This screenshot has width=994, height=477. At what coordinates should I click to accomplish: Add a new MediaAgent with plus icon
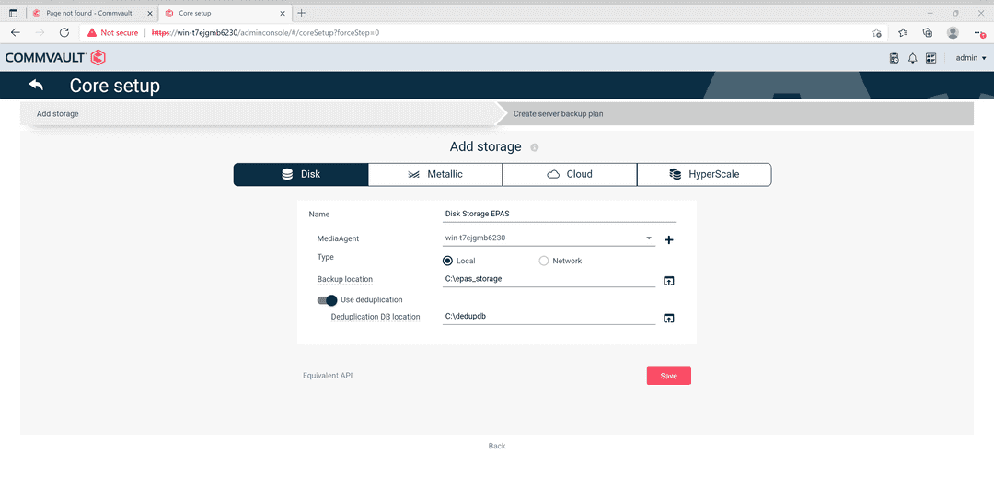coord(669,240)
